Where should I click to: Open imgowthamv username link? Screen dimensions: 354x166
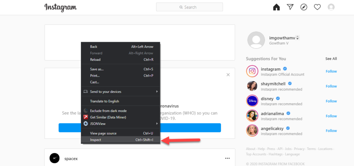[282, 38]
